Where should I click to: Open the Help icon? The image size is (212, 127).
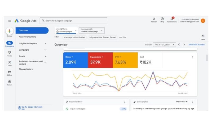(x=162, y=19)
